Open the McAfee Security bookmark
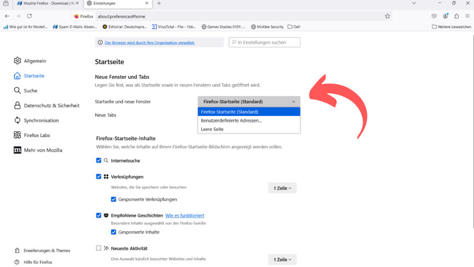Image resolution: width=474 pixels, height=267 pixels. point(267,26)
